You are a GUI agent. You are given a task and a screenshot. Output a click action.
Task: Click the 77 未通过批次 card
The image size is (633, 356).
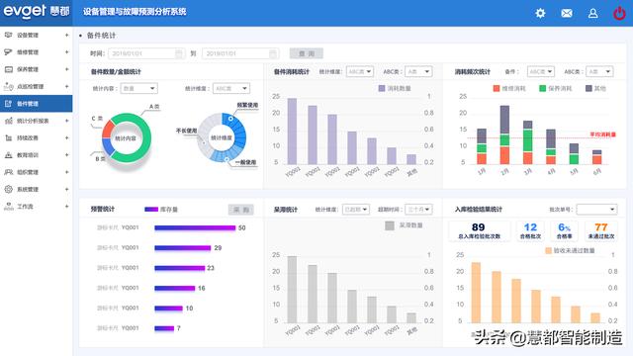coord(601,231)
